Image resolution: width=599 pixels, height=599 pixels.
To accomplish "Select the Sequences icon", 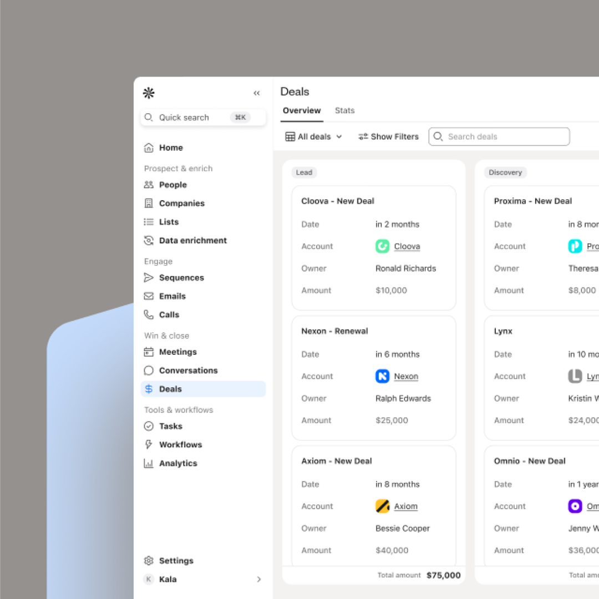I will 149,277.
